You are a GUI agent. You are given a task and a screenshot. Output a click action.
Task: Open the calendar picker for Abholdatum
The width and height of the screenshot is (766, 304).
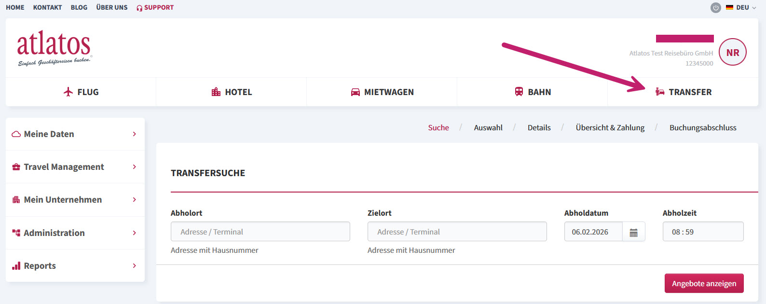click(x=633, y=232)
